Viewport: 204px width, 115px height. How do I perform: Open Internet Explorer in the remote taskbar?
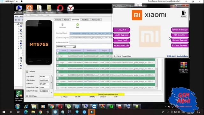click(x=26, y=107)
